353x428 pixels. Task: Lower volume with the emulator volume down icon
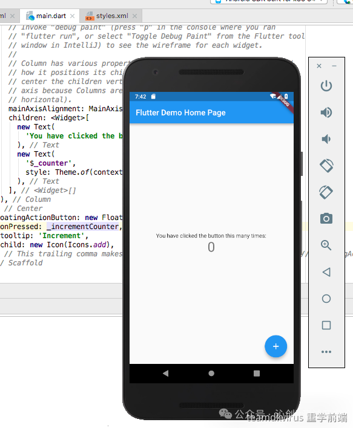click(326, 139)
